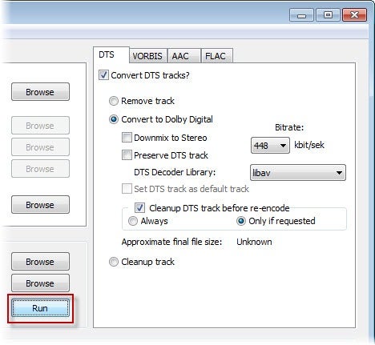Viewport: 375px width, 345px height.
Task: Choose Convert to Dolby Digital option
Action: click(x=114, y=119)
